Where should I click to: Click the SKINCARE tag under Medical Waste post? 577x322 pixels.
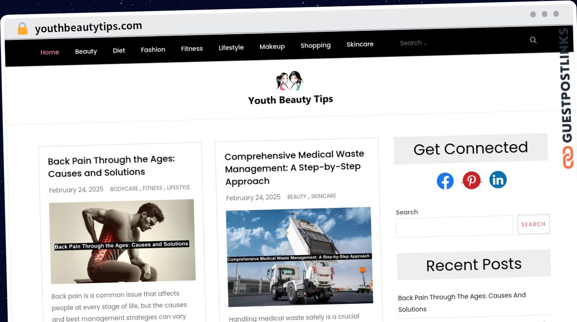coord(324,196)
